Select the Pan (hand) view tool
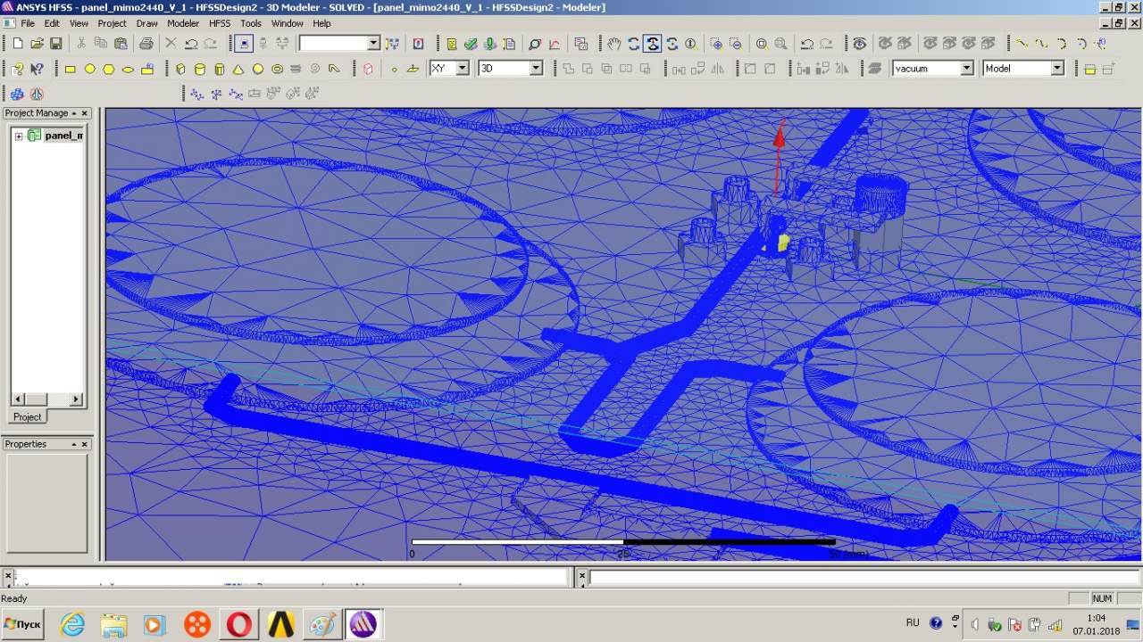Viewport: 1143px width, 642px height. click(613, 44)
